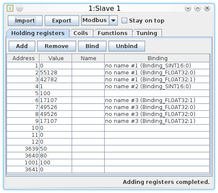The width and height of the screenshot is (218, 193).
Task: Click the Unbind button
Action: tap(127, 46)
